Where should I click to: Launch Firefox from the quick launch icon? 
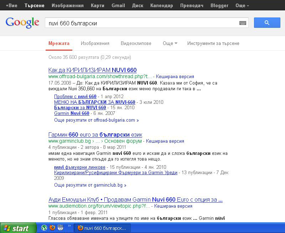tap(52, 228)
